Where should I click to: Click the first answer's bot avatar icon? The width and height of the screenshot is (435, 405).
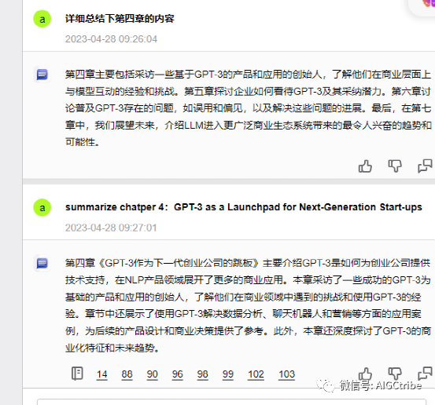(42, 75)
